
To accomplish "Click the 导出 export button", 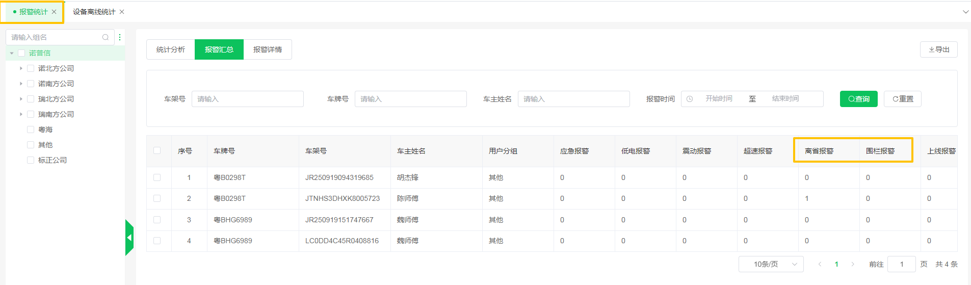I will click(938, 49).
